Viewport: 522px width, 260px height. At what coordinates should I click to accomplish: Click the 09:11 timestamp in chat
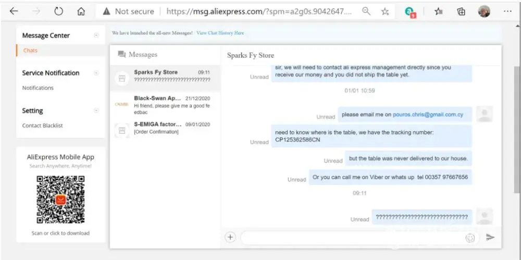[x=359, y=193]
